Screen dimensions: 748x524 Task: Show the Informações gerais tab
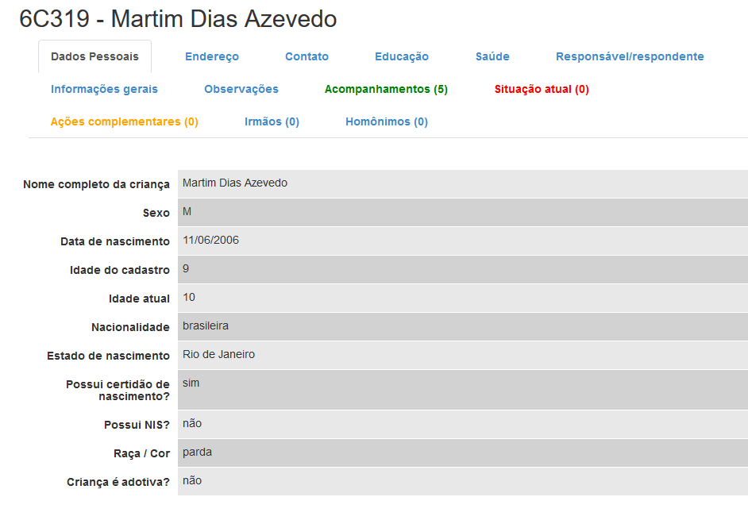[x=104, y=89]
